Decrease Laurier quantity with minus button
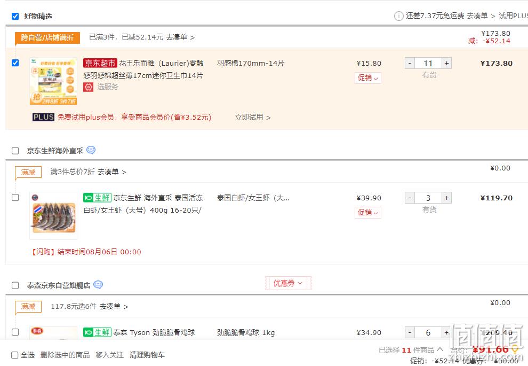 pyautogui.click(x=410, y=64)
